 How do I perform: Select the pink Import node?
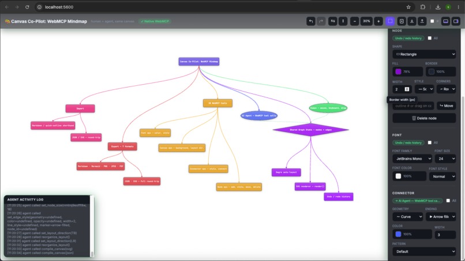coord(80,108)
